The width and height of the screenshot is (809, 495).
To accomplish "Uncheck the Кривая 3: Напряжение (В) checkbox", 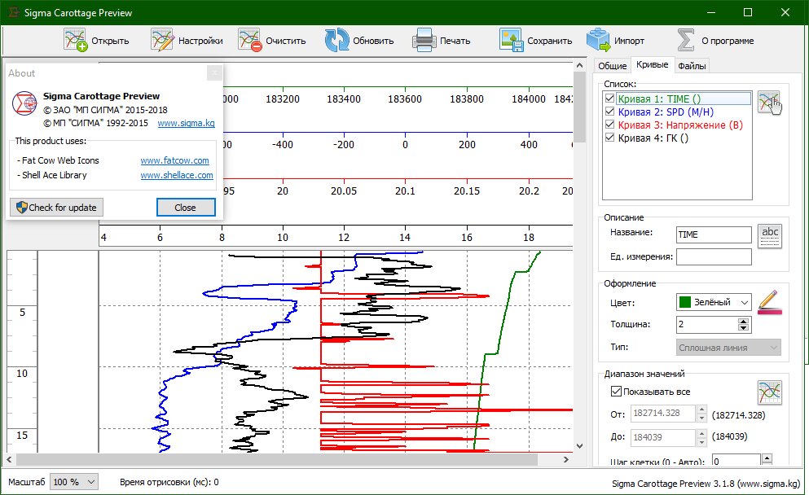I will click(610, 125).
